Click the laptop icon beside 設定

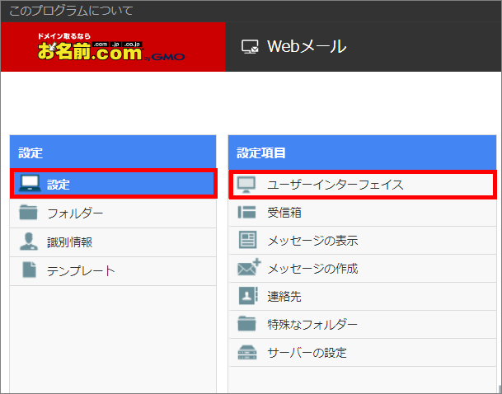[30, 183]
